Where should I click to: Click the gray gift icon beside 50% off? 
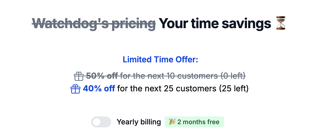click(x=79, y=76)
